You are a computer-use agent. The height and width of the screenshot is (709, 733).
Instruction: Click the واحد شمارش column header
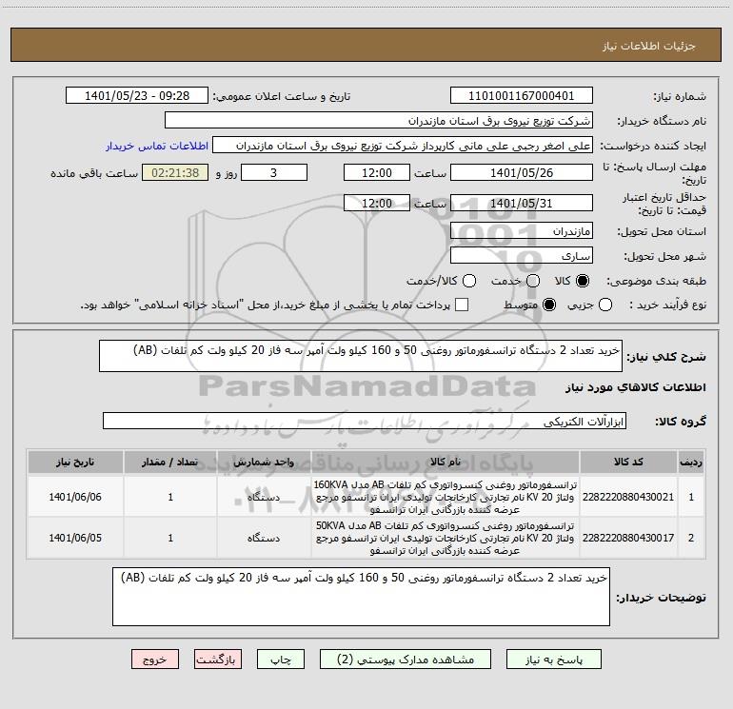point(264,462)
